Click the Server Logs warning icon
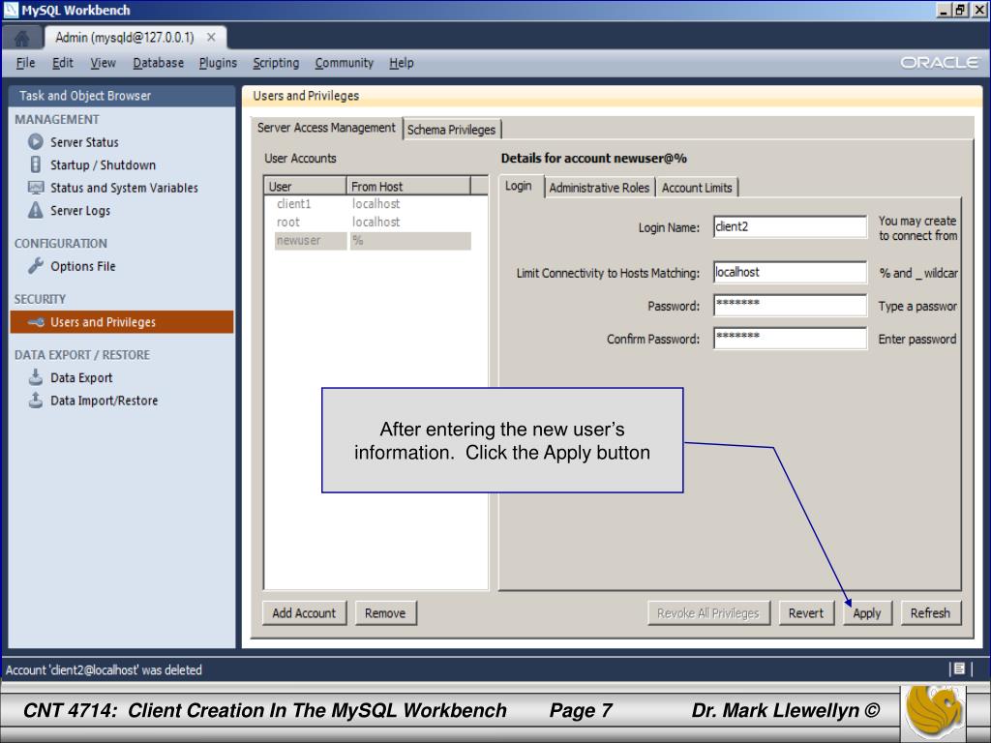The width and height of the screenshot is (991, 743). pos(36,211)
